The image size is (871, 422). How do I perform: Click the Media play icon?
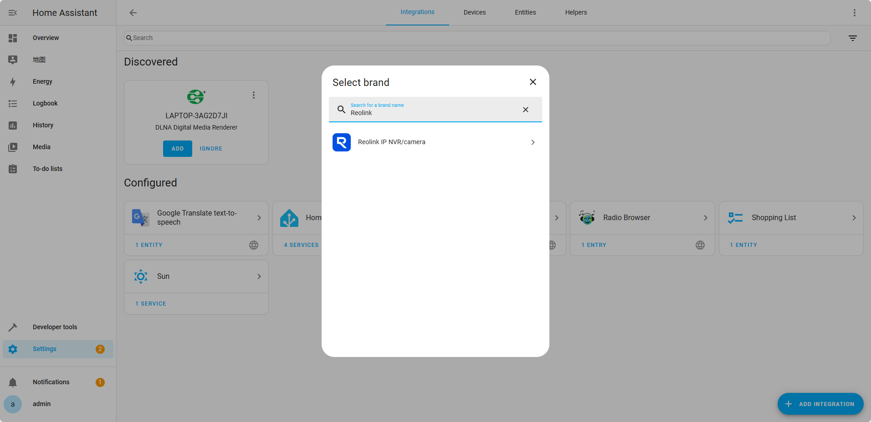pos(13,147)
